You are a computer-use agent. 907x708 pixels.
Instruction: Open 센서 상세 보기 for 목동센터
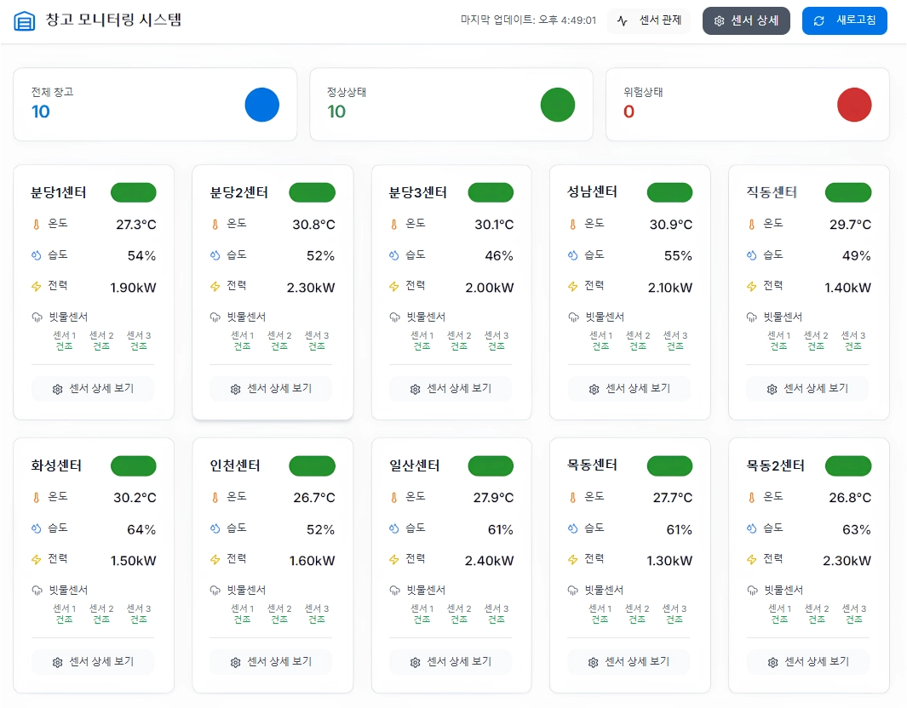(629, 662)
